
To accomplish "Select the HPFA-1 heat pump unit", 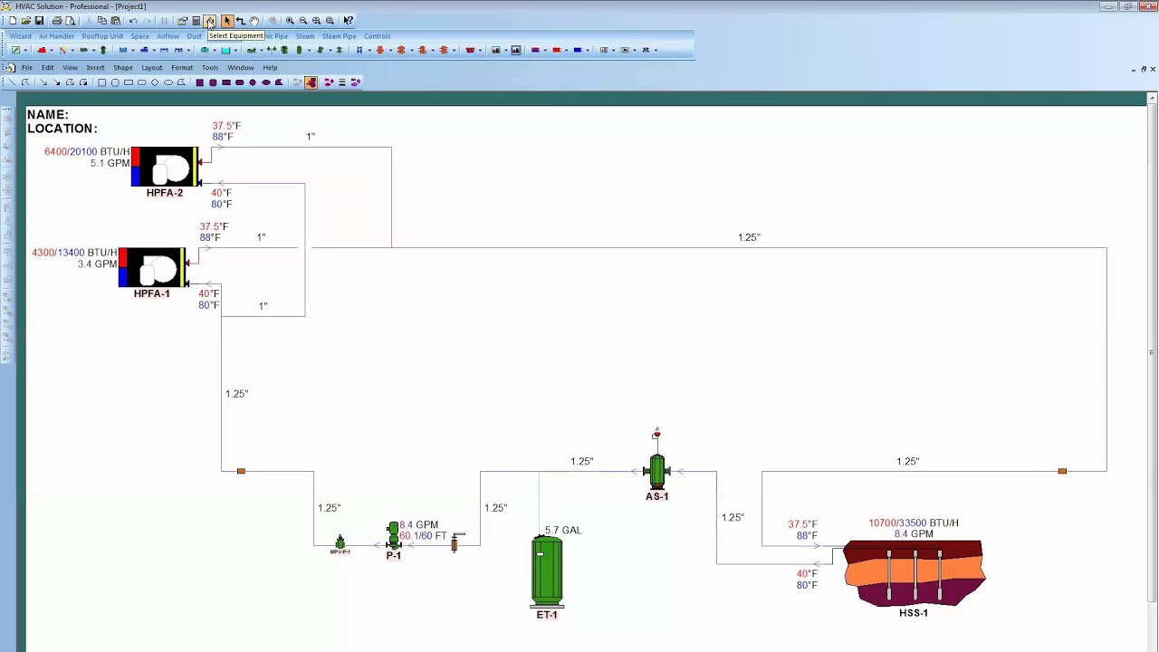I will pos(154,267).
